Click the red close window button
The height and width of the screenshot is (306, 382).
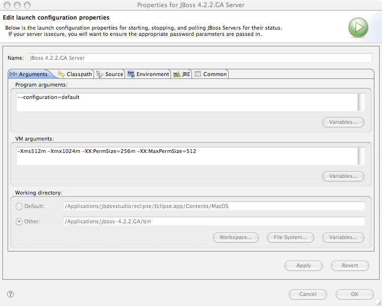point(7,5)
